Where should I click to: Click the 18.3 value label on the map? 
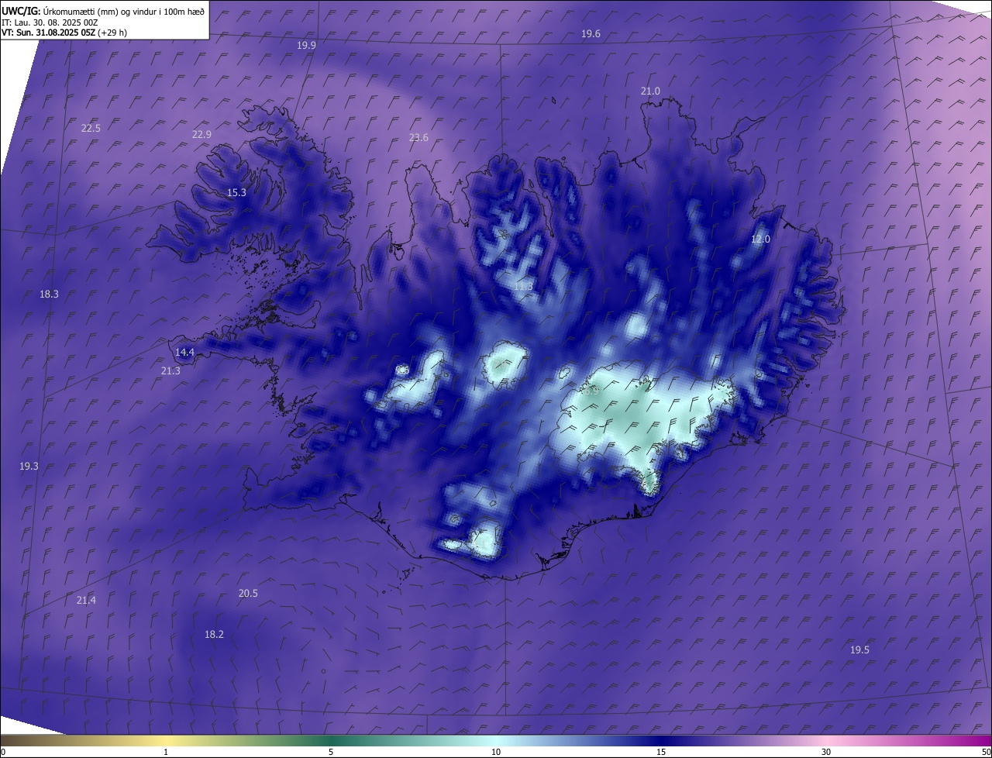point(49,294)
